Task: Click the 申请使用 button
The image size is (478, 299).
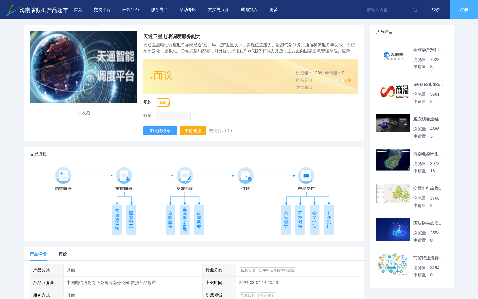Action: click(x=193, y=131)
